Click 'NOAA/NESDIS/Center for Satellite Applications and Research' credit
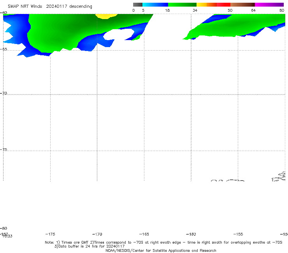The image size is (288, 253). (x=161, y=250)
